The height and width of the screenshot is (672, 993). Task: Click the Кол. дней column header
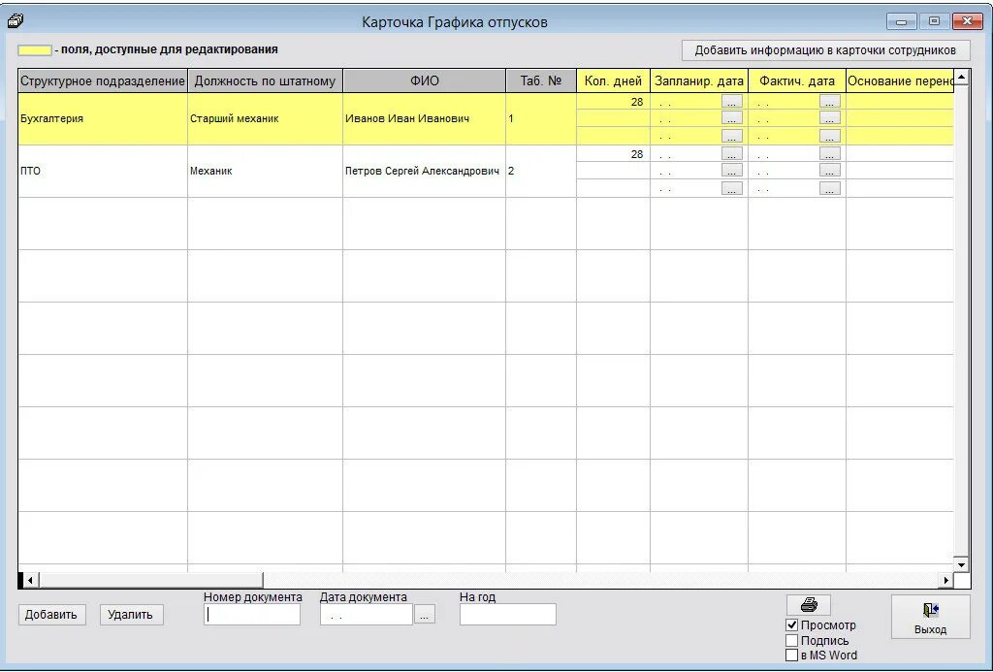click(x=613, y=81)
